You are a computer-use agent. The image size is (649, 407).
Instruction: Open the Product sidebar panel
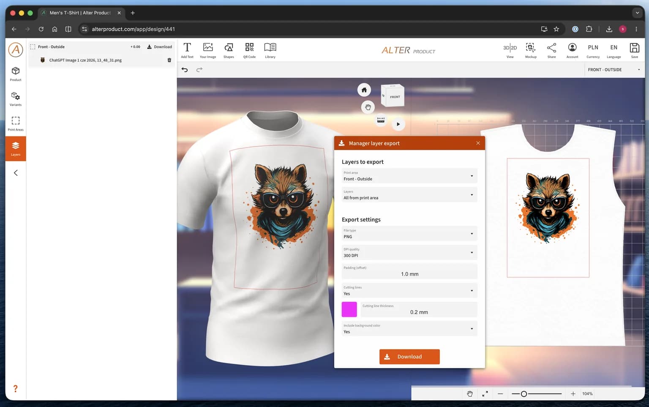[16, 74]
